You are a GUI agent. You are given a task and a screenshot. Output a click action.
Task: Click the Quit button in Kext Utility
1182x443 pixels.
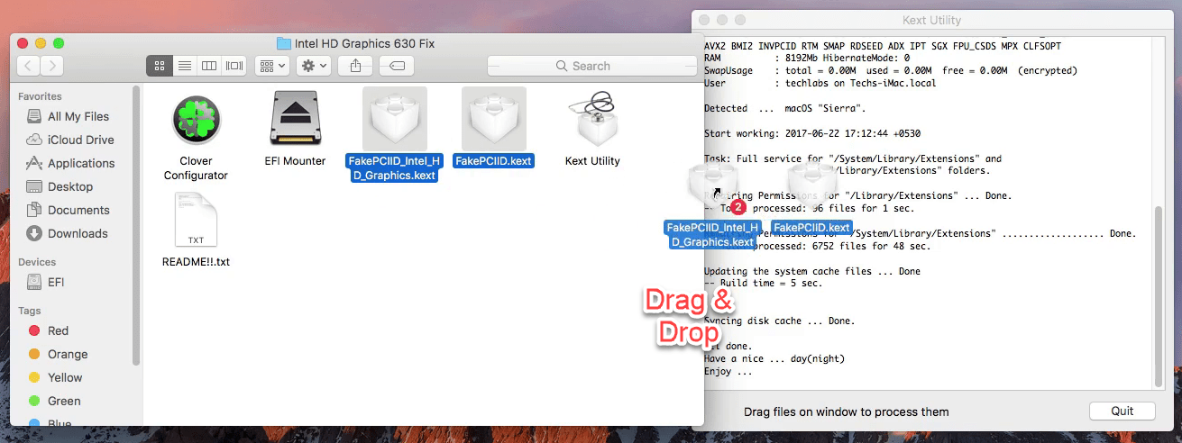click(1122, 411)
